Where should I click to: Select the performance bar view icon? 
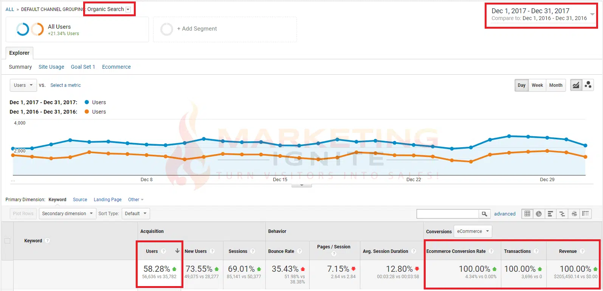550,214
